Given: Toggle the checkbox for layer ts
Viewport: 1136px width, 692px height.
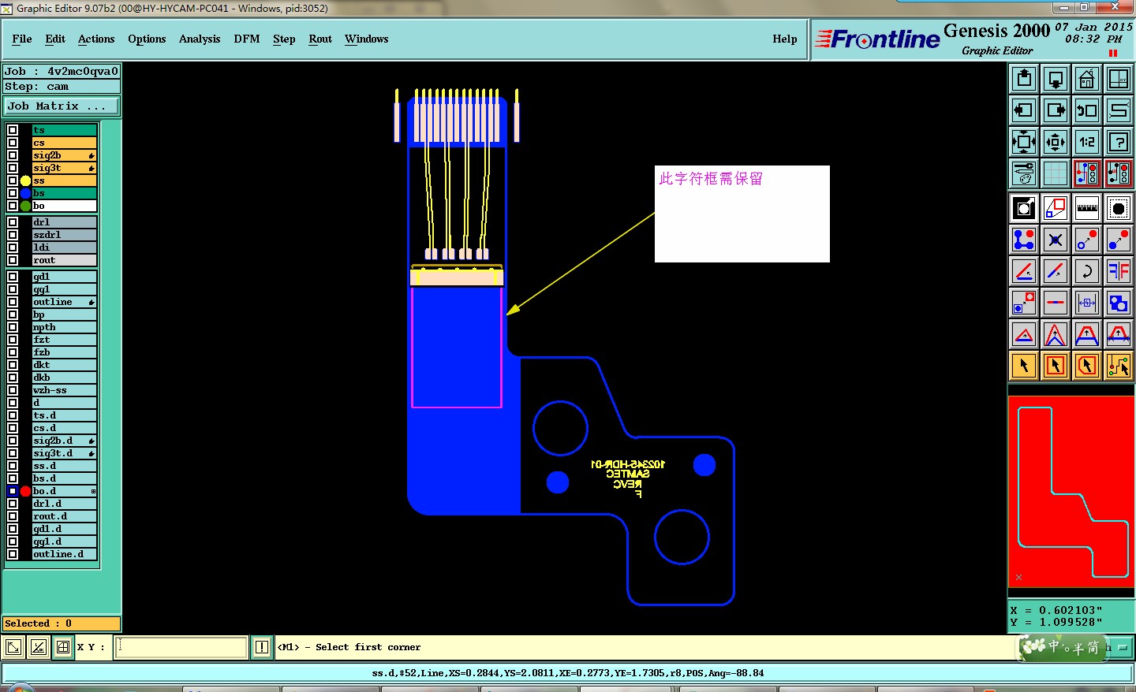Looking at the screenshot, I should [13, 130].
